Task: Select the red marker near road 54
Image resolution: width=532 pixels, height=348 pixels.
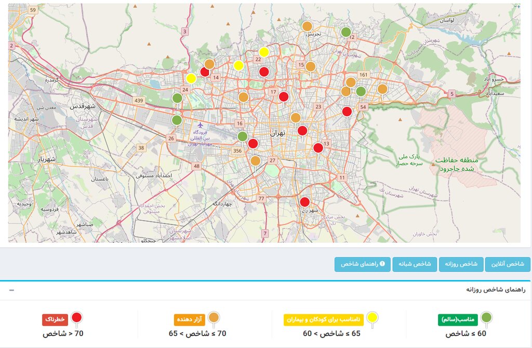Action: point(347,112)
